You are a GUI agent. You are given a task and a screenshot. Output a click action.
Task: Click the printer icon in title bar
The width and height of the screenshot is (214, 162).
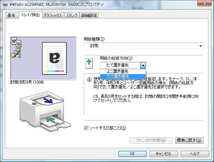[x=5, y=5]
